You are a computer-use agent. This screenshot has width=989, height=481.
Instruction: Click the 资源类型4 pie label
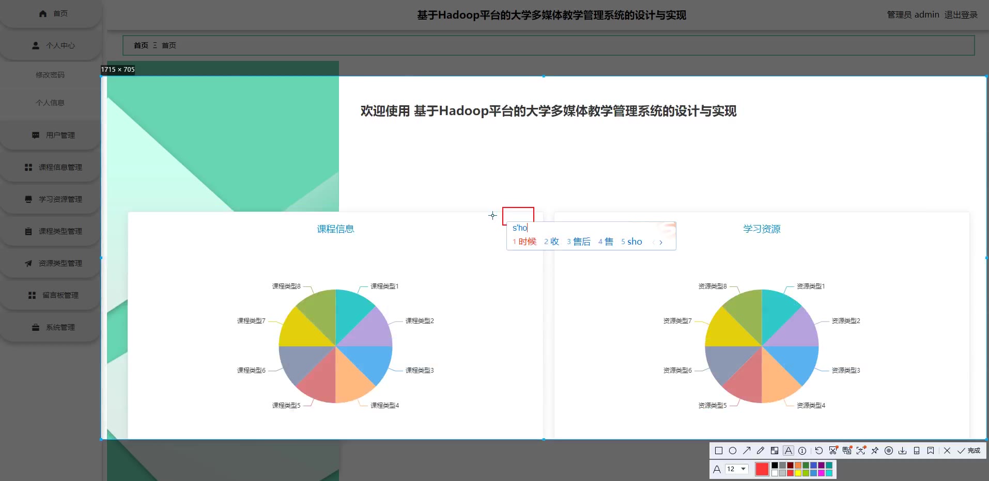811,405
